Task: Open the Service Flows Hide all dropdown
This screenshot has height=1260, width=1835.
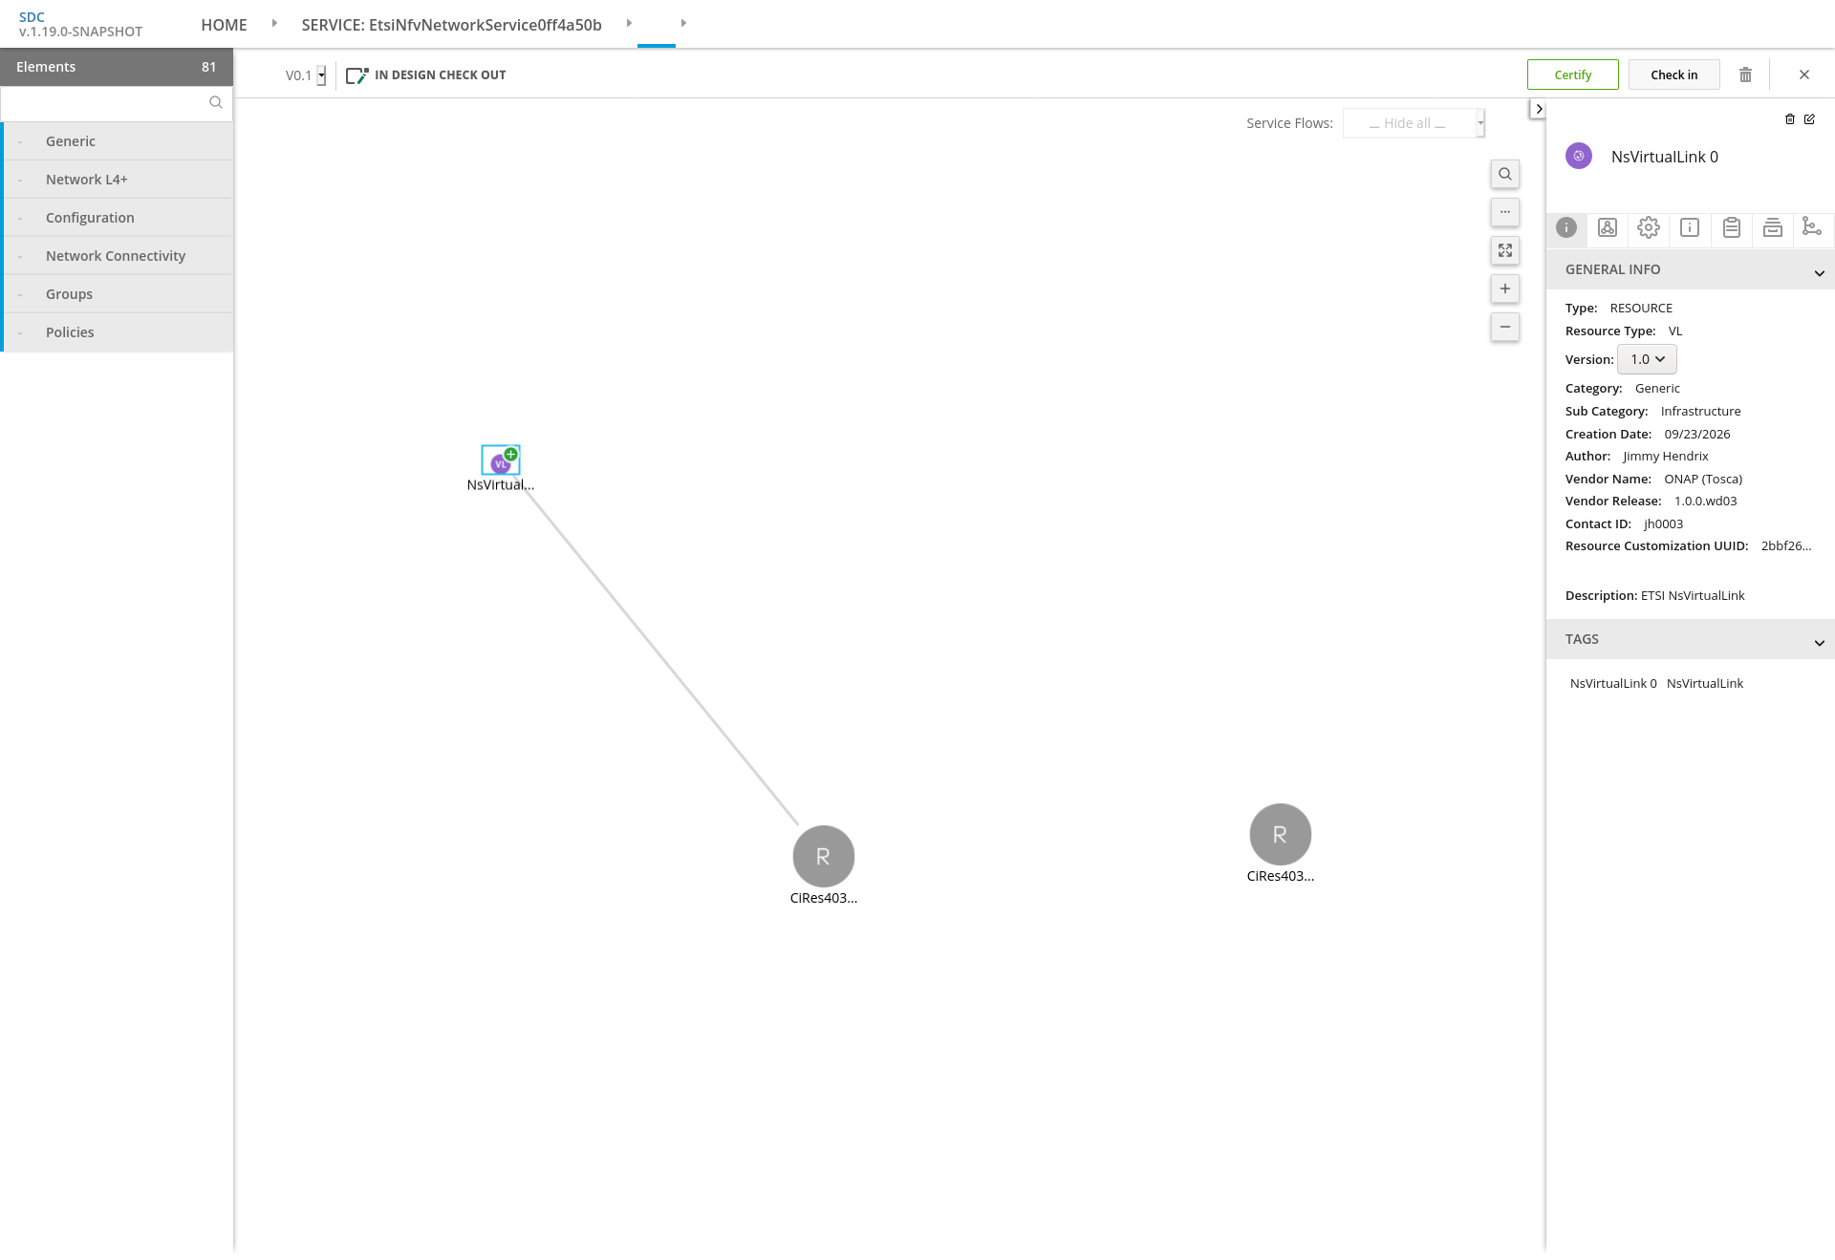Action: coord(1414,123)
